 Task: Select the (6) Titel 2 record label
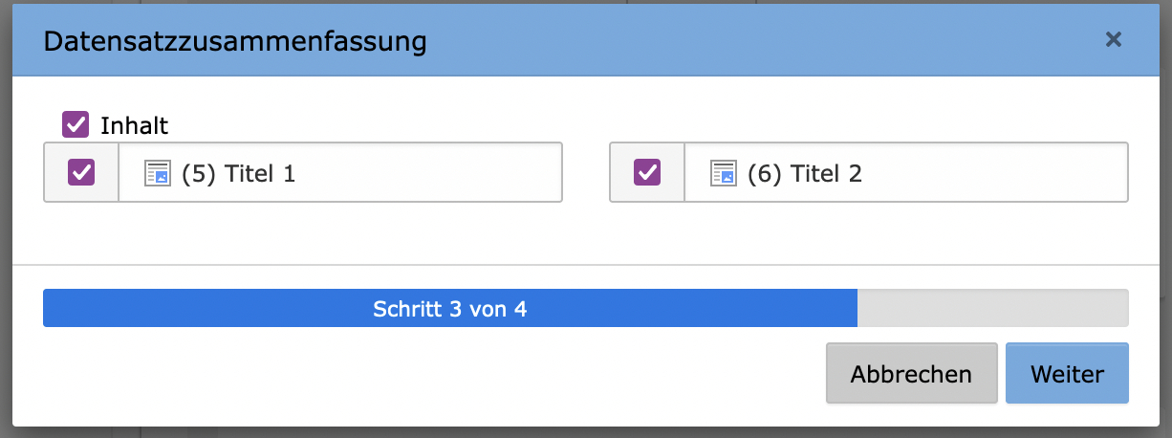(x=805, y=174)
